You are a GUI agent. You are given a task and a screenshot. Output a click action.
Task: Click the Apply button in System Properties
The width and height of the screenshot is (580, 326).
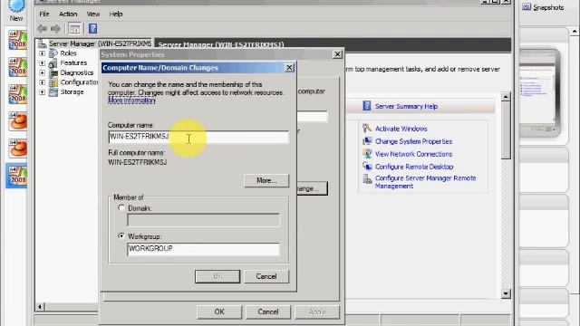[x=317, y=312]
